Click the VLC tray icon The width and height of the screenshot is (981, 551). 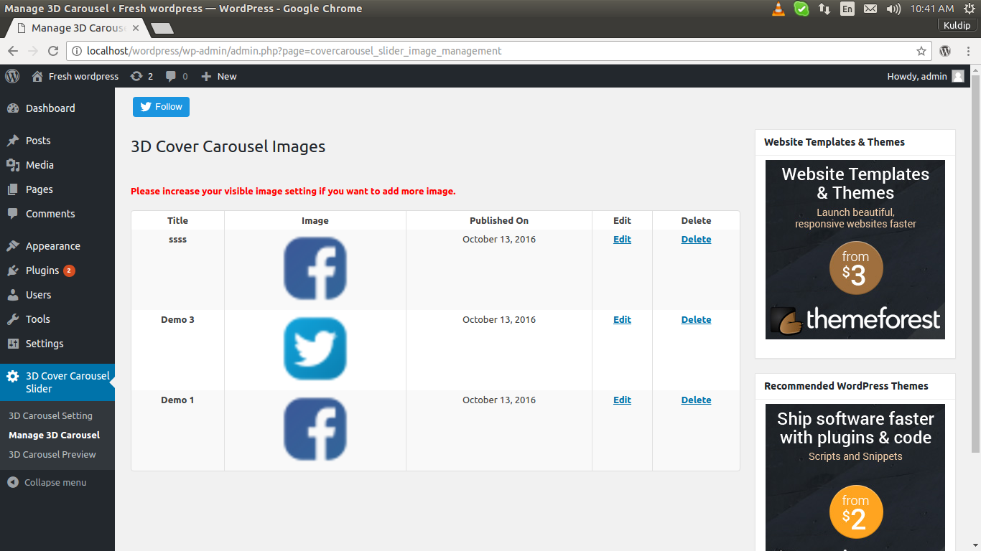click(x=778, y=9)
